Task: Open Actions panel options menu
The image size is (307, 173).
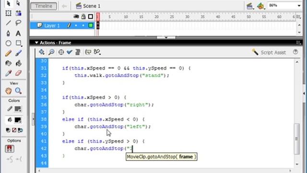Action: 298,43
